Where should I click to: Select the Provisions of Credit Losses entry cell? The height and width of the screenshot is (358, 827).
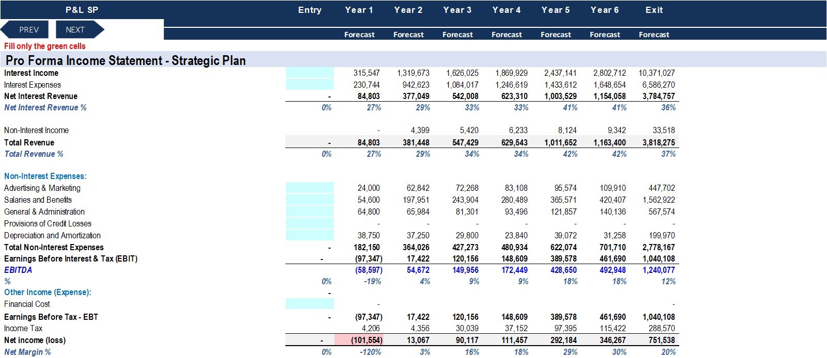pos(310,223)
